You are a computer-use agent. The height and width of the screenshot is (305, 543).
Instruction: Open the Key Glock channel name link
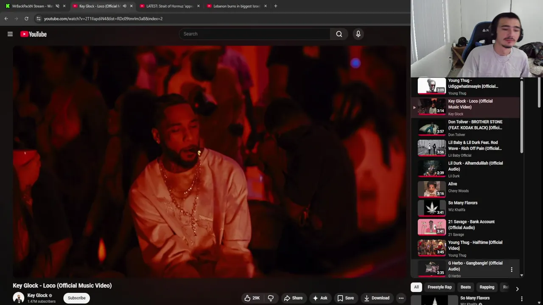pos(37,295)
